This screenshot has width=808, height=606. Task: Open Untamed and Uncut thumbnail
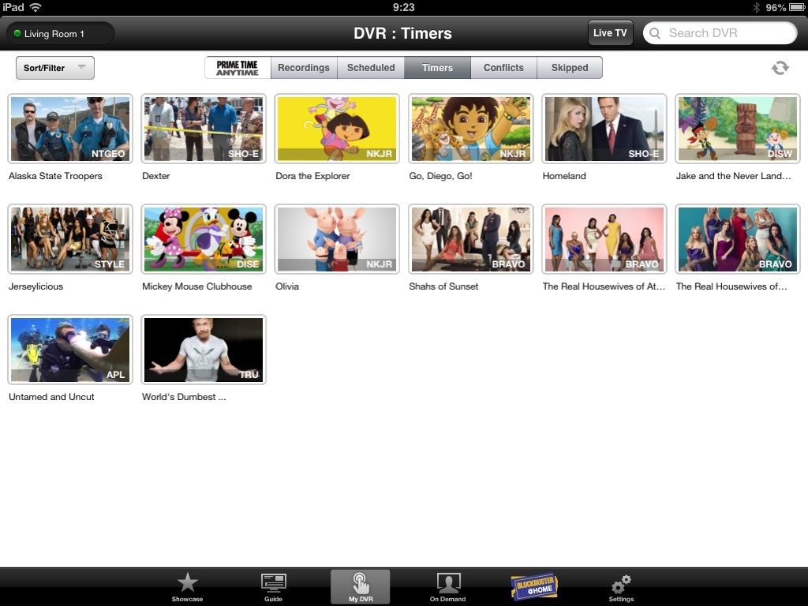tap(70, 350)
